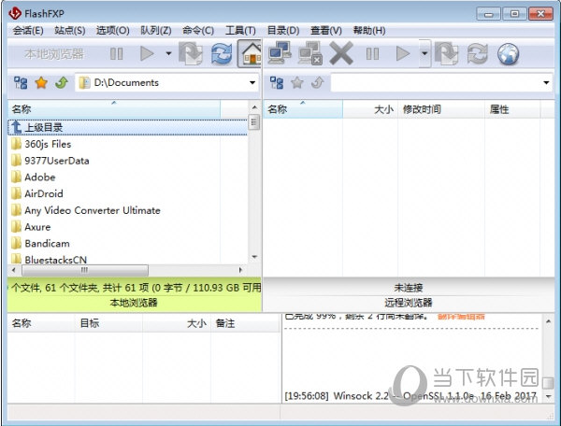Viewport: 561px width, 426px height.
Task: Toggle the local browser home icon
Action: click(x=250, y=53)
